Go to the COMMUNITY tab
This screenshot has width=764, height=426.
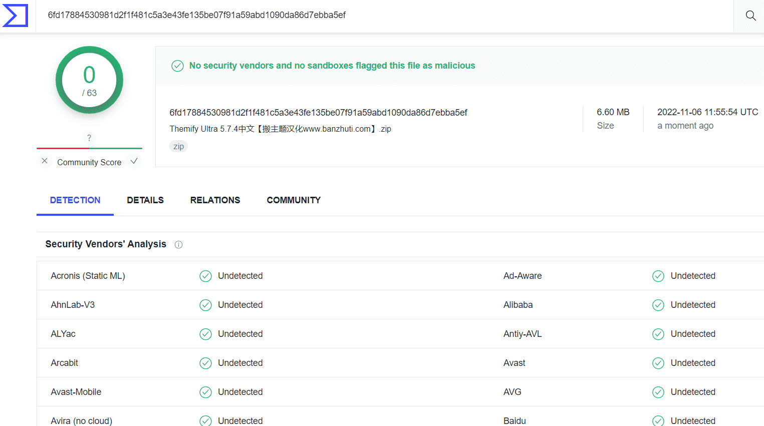pyautogui.click(x=294, y=200)
